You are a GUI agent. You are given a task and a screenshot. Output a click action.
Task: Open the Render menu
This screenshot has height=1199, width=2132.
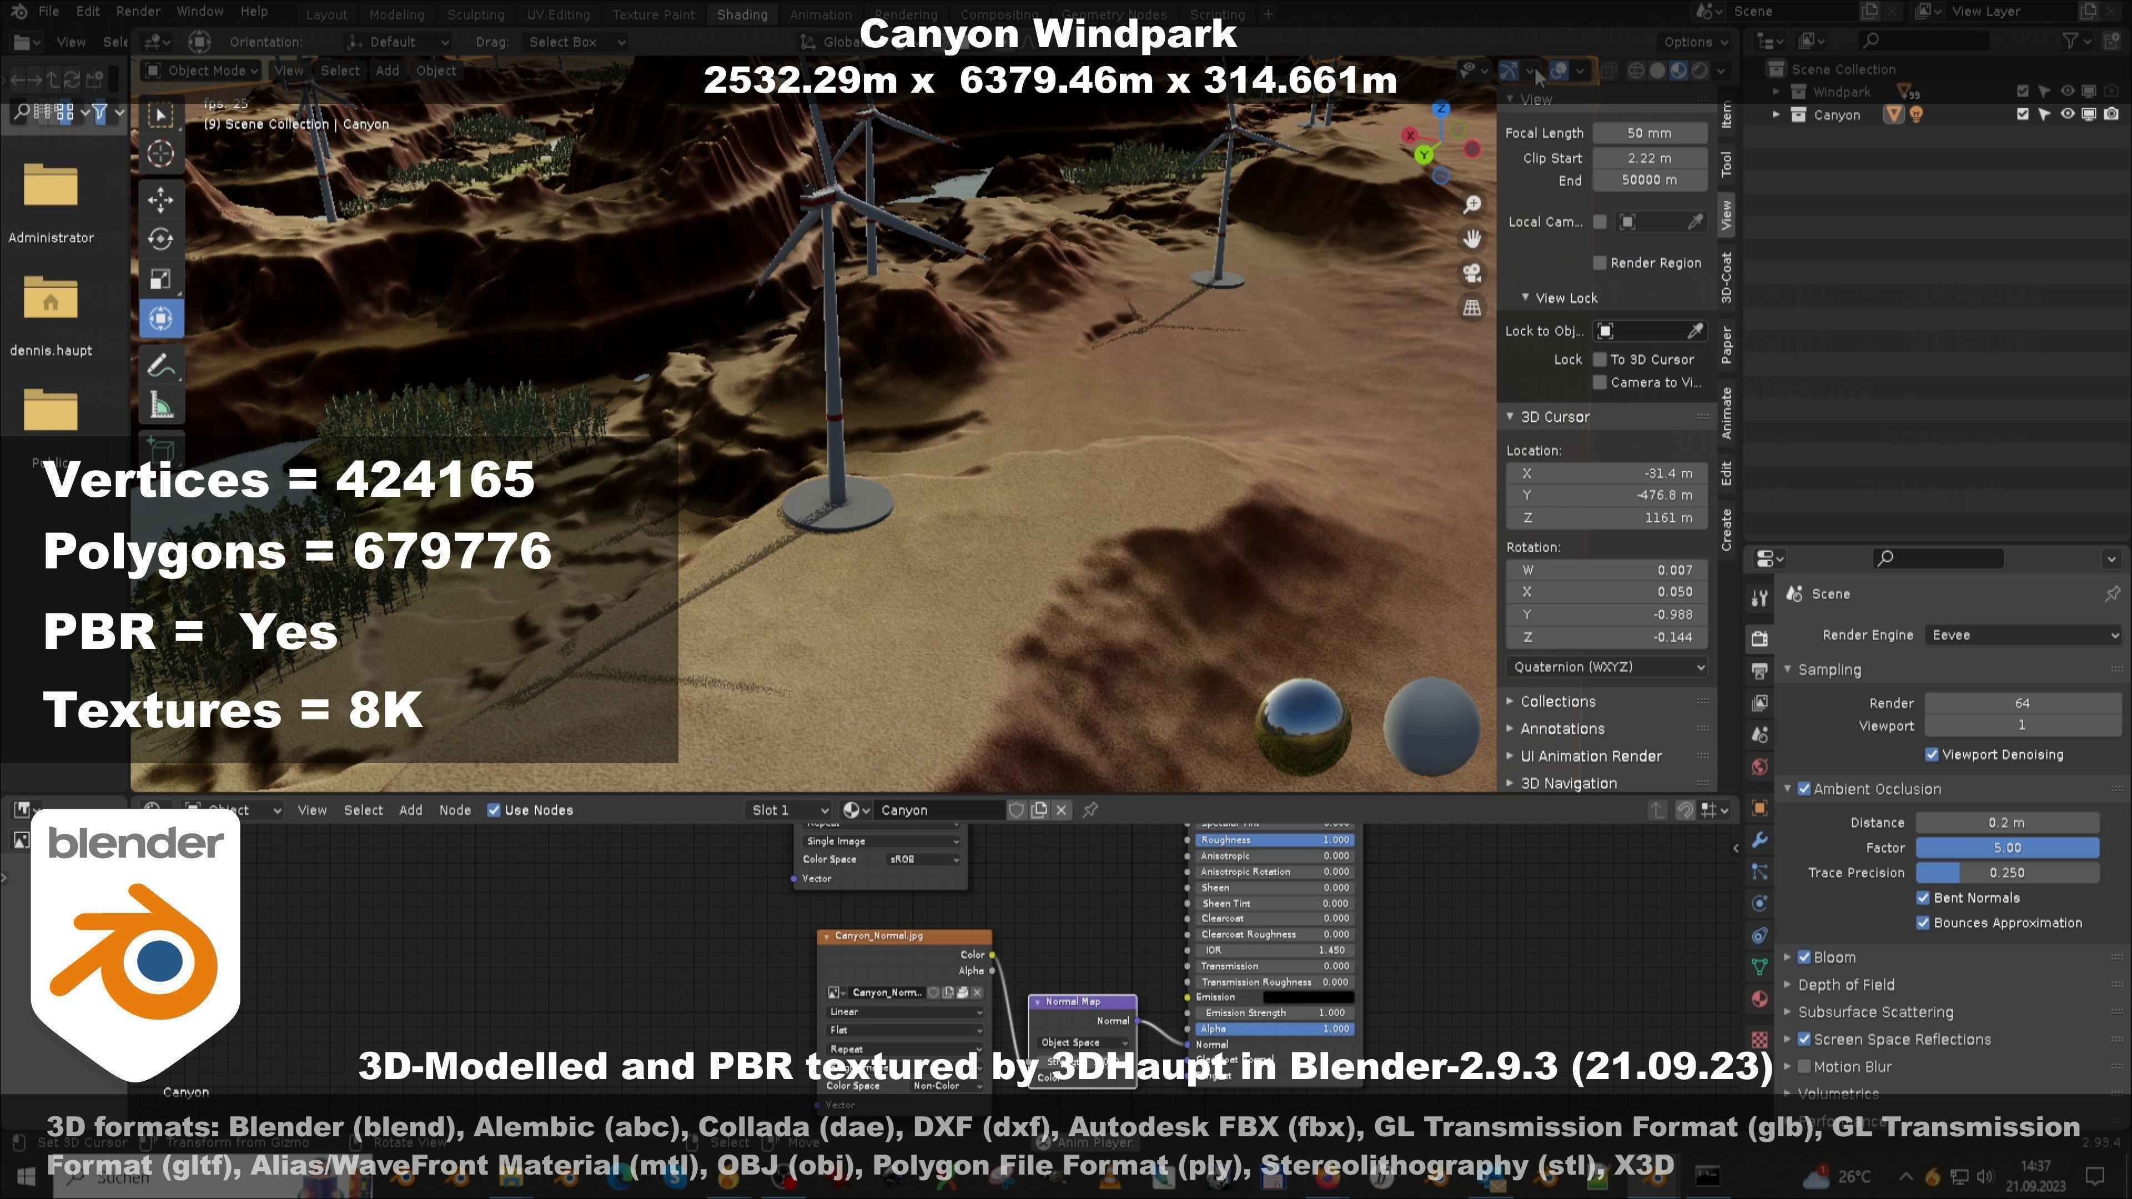tap(138, 12)
